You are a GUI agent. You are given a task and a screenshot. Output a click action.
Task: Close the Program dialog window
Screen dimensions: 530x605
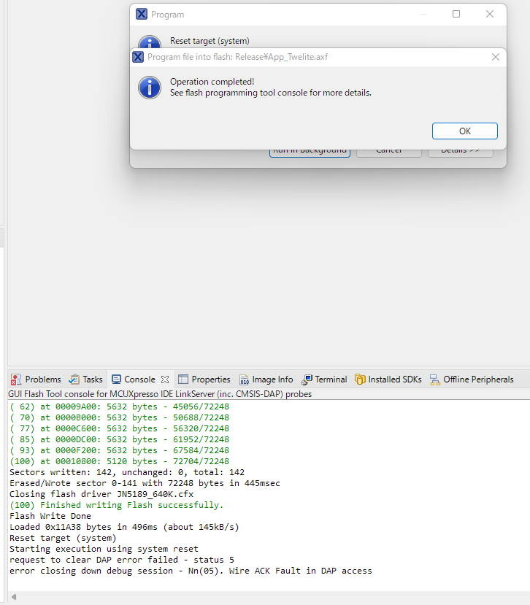pyautogui.click(x=490, y=14)
